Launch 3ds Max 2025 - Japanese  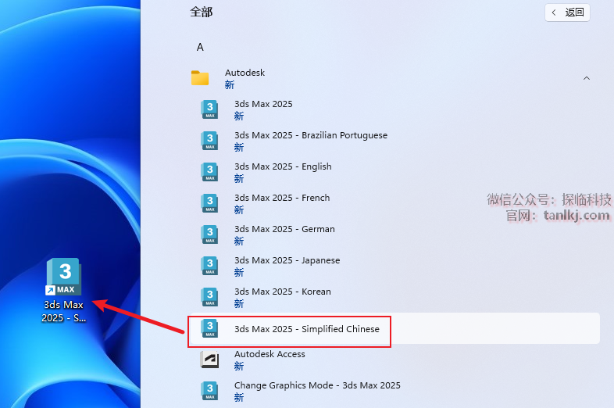[x=287, y=260]
